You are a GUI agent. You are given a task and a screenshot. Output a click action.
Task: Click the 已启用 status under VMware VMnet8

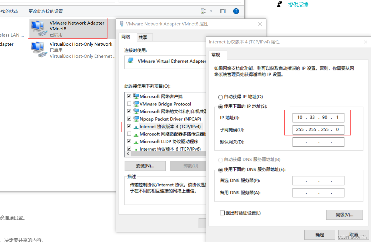pyautogui.click(x=56, y=35)
